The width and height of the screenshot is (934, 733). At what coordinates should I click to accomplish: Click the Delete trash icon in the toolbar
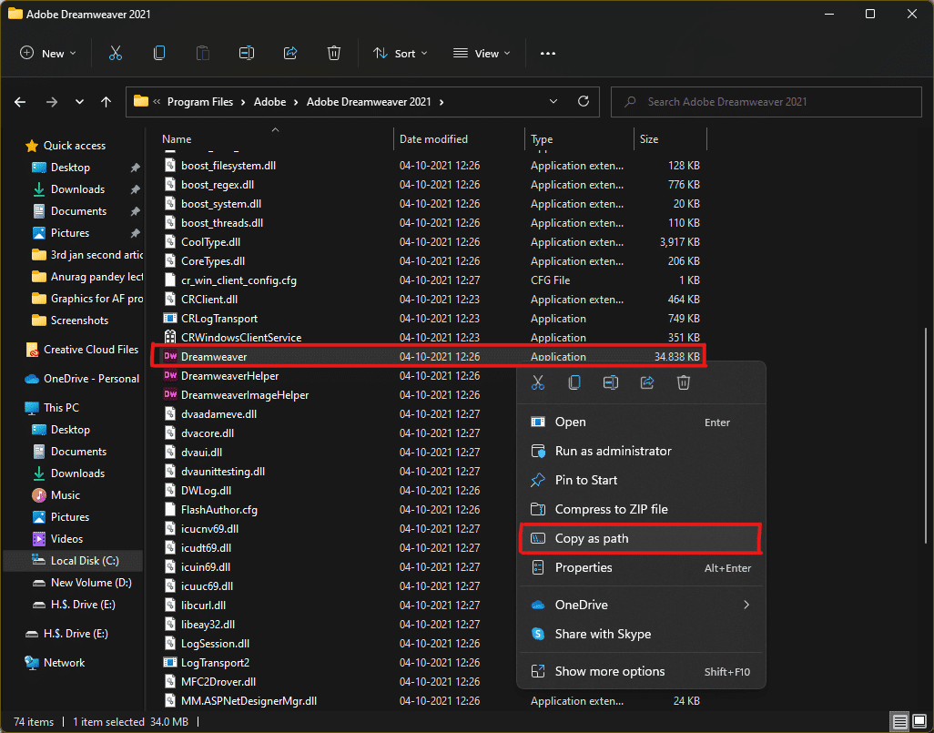click(334, 54)
